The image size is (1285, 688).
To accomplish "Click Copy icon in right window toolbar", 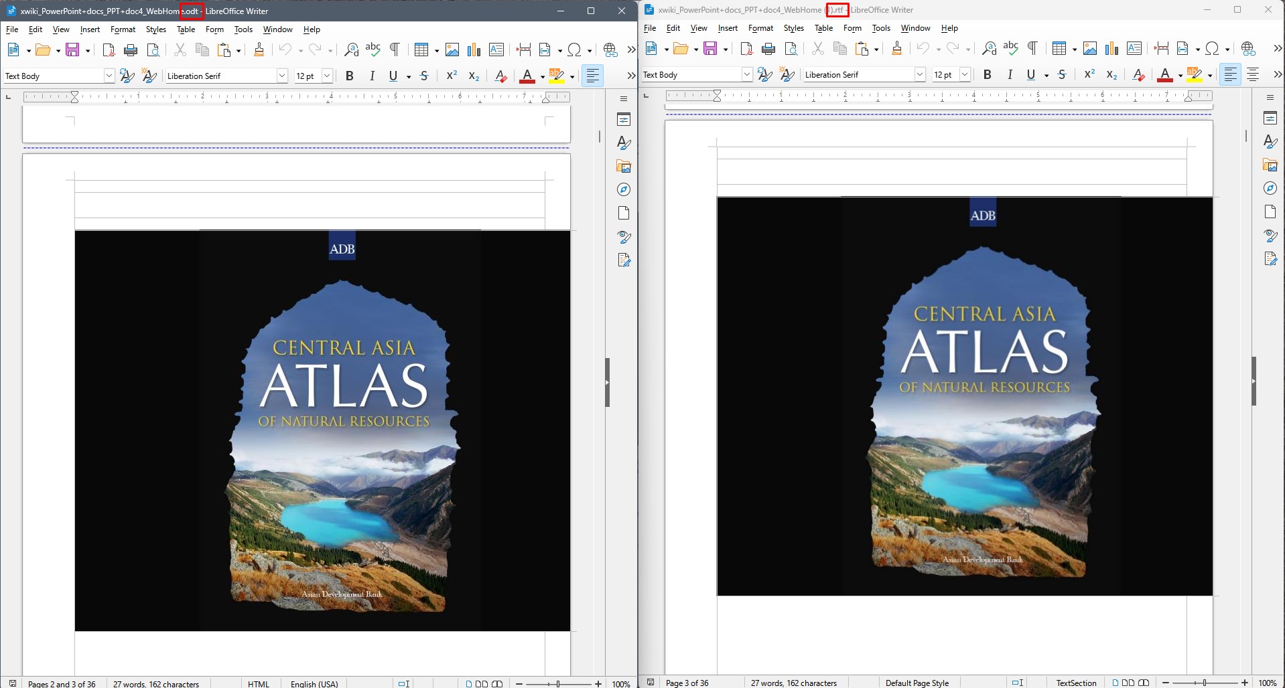I will point(840,48).
